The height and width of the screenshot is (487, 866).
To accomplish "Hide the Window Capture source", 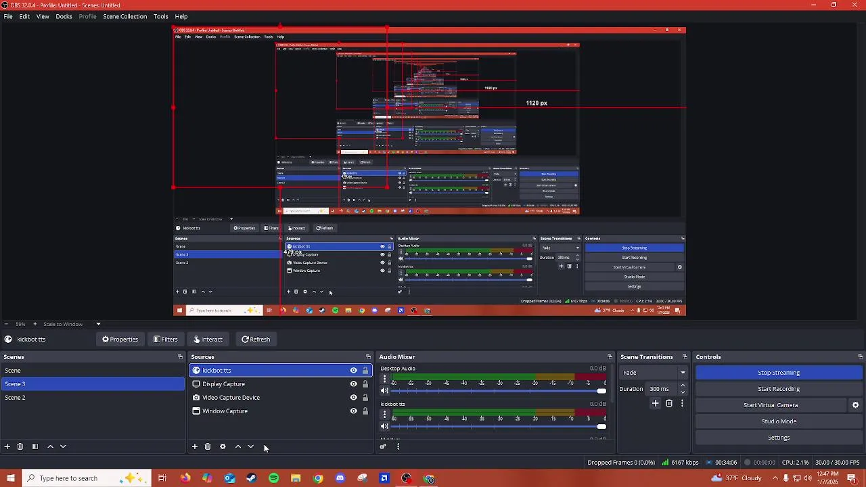I will [353, 411].
